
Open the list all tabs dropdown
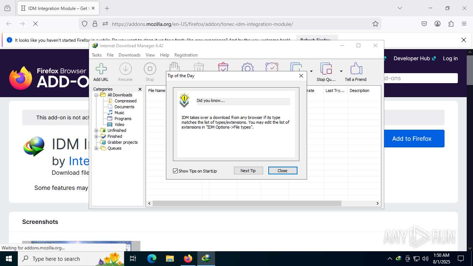click(x=399, y=8)
